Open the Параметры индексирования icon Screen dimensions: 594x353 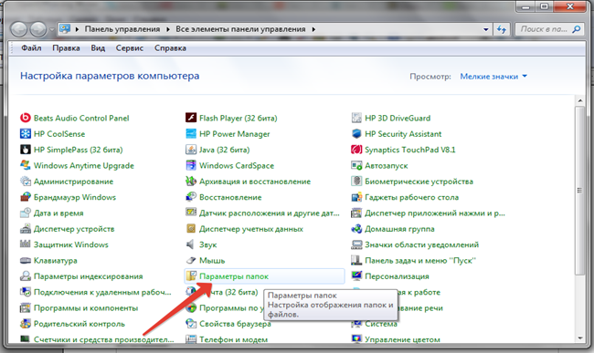[x=25, y=276]
